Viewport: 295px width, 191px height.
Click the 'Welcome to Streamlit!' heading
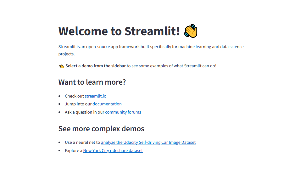119,31
